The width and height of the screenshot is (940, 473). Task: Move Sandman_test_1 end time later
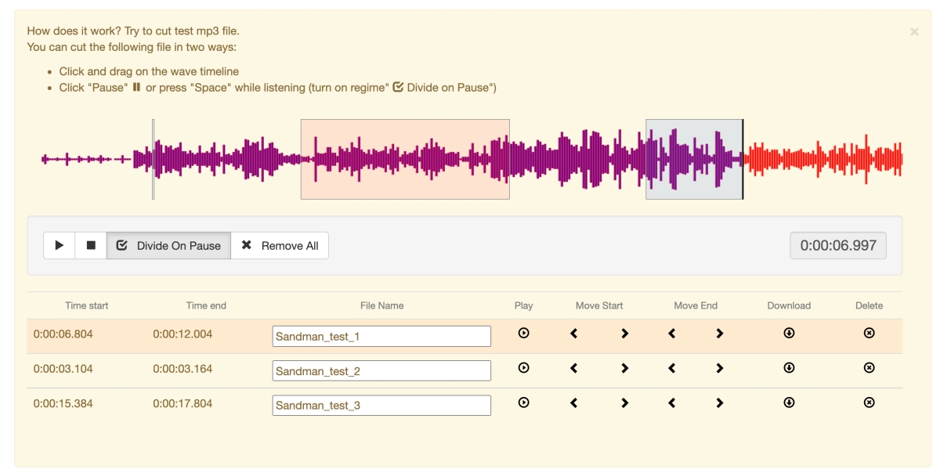pyautogui.click(x=719, y=334)
